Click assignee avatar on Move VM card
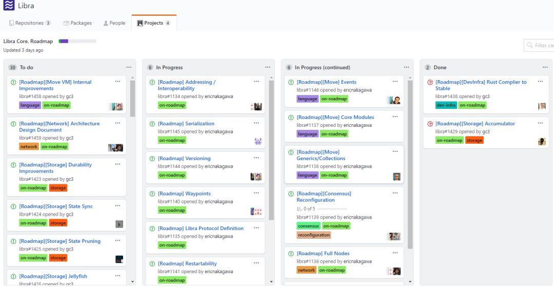Image resolution: width=554 pixels, height=287 pixels. (116, 106)
